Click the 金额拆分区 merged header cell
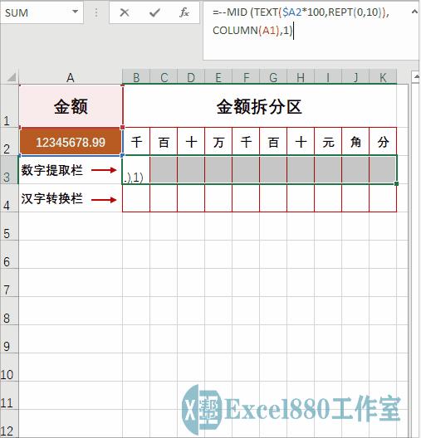This screenshot has width=421, height=438. [259, 106]
